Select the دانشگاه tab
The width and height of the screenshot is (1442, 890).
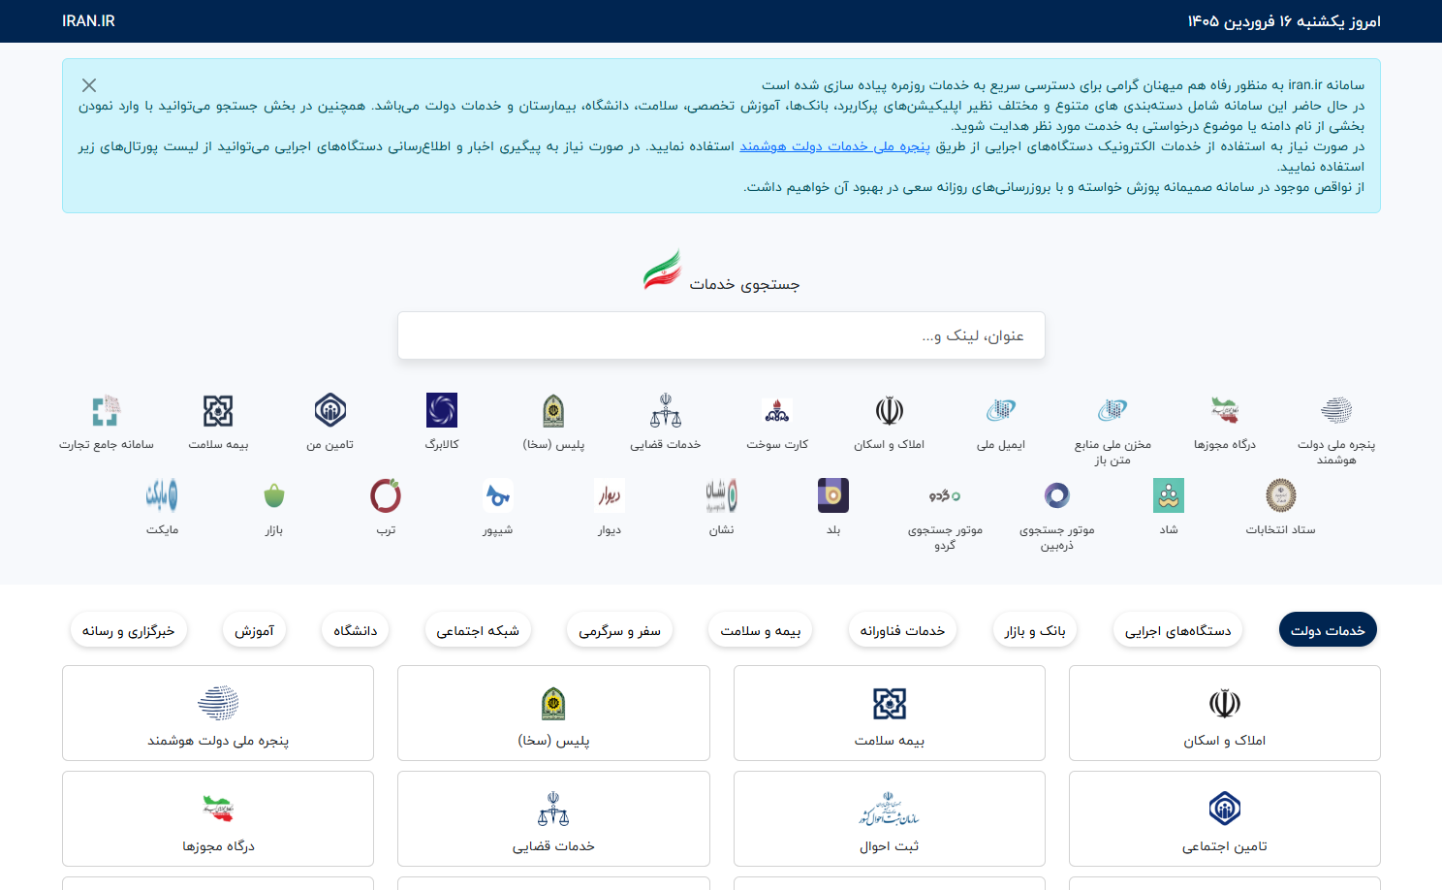[356, 630]
